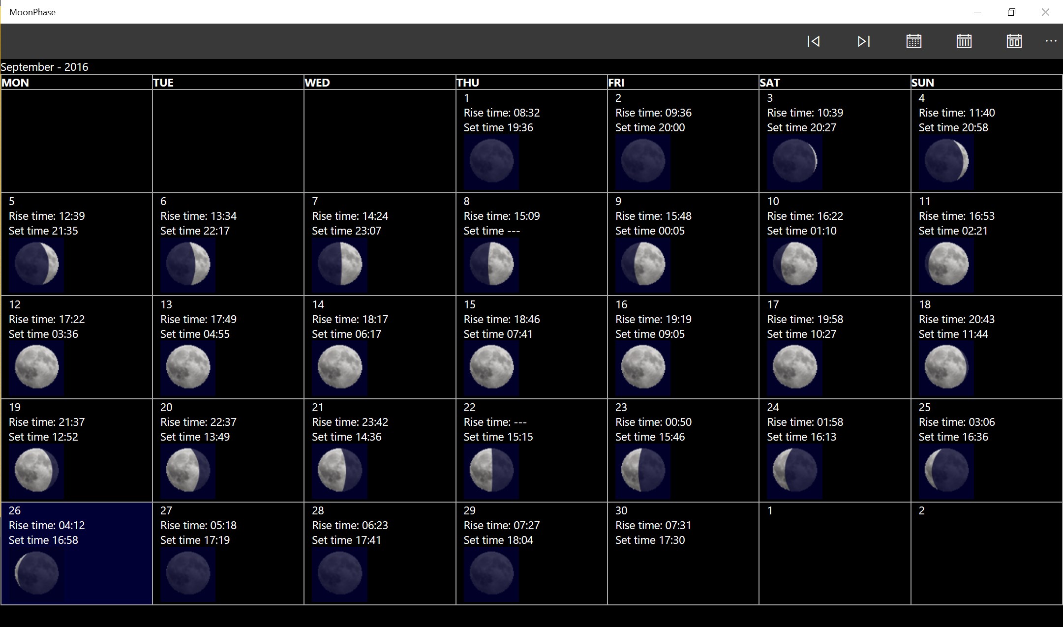1063x627 pixels.
Task: Switch to the day view
Action: pos(1014,41)
